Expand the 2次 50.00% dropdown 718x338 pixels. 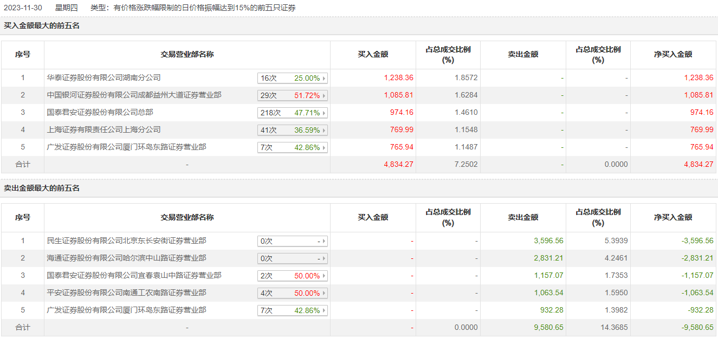click(x=293, y=276)
